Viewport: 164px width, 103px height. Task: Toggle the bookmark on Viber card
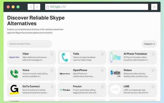(52, 54)
